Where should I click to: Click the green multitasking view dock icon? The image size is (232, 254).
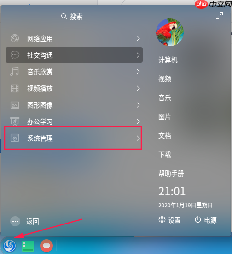28,246
